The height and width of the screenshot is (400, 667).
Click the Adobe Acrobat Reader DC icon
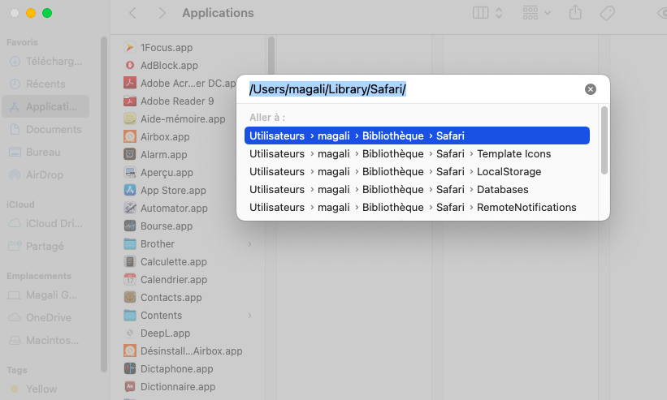[130, 83]
